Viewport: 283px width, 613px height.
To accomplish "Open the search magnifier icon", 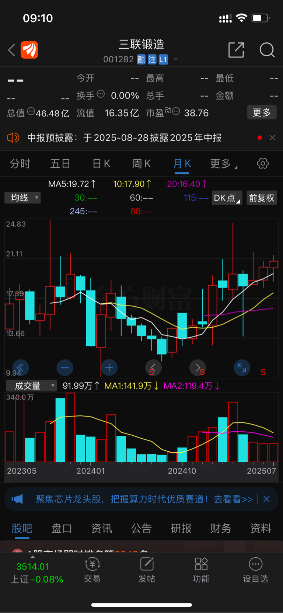I will click(267, 50).
